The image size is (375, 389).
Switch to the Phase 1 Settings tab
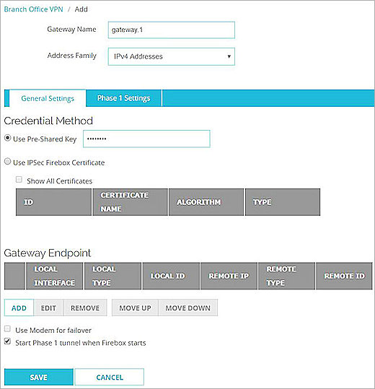124,98
